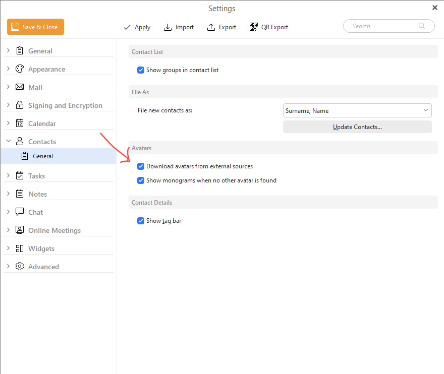Click the Tasks checkmark icon
This screenshot has width=444, height=374.
[x=20, y=176]
